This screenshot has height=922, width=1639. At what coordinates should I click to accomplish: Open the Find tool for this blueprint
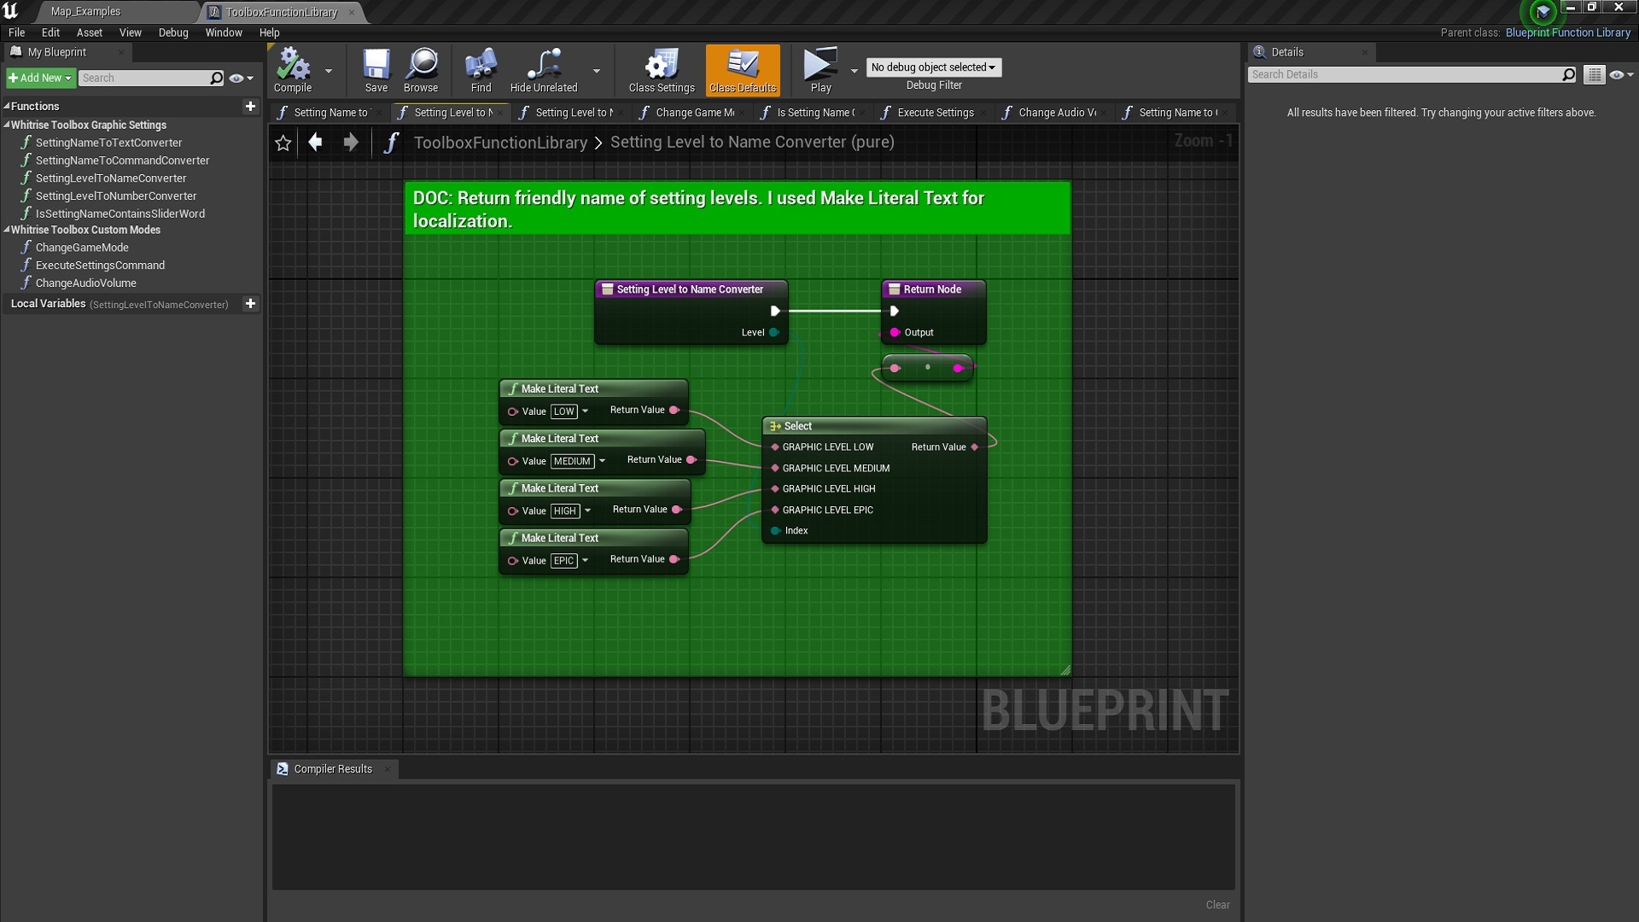[x=480, y=70]
